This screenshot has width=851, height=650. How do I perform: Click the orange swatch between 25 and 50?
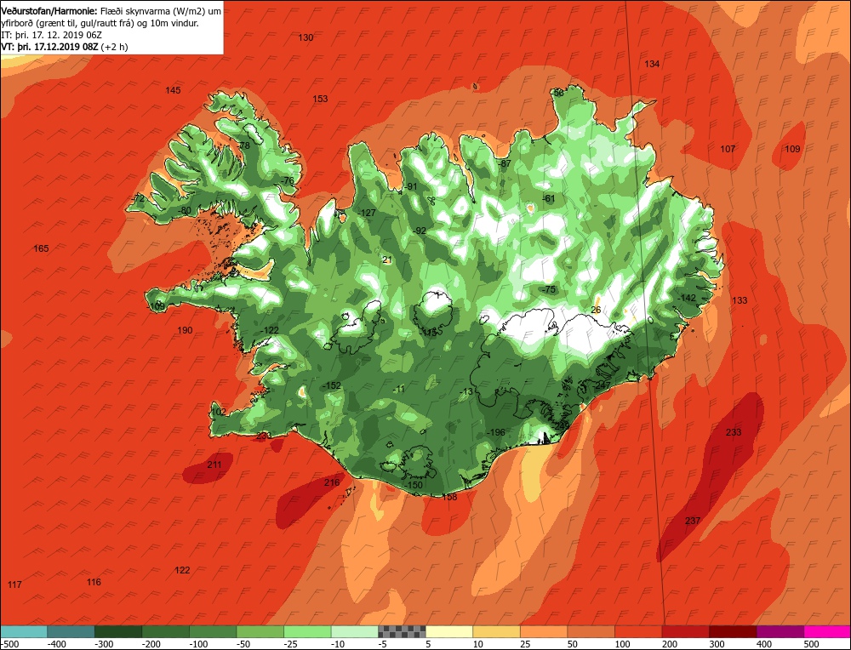pos(543,631)
